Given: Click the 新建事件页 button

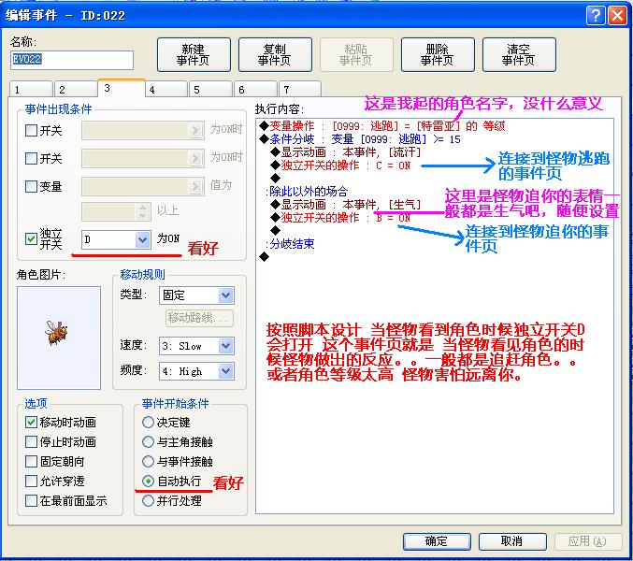Looking at the screenshot, I should tap(194, 55).
